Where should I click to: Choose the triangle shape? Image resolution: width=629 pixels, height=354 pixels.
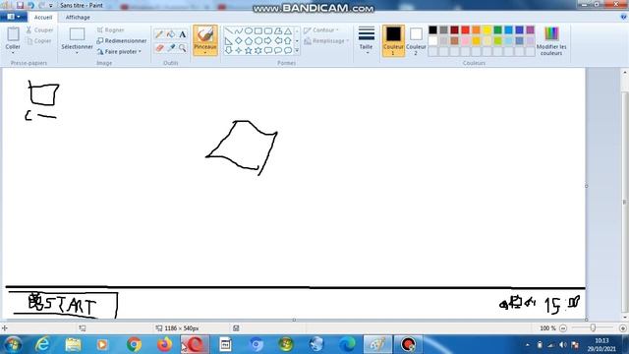pyautogui.click(x=288, y=30)
